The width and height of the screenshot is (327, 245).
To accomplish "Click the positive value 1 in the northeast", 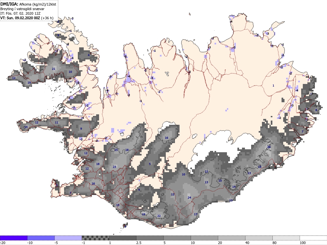I will coord(273,86).
